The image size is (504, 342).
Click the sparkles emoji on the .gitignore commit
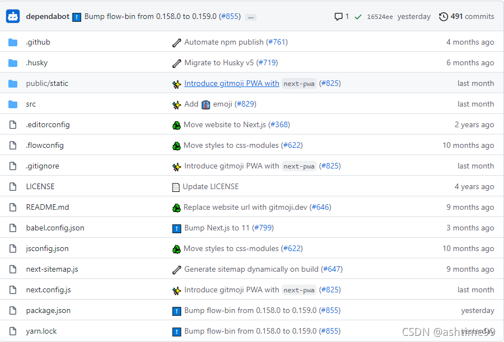click(177, 166)
